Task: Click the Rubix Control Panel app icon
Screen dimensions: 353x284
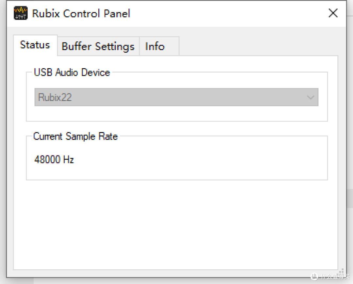Action: tap(21, 13)
